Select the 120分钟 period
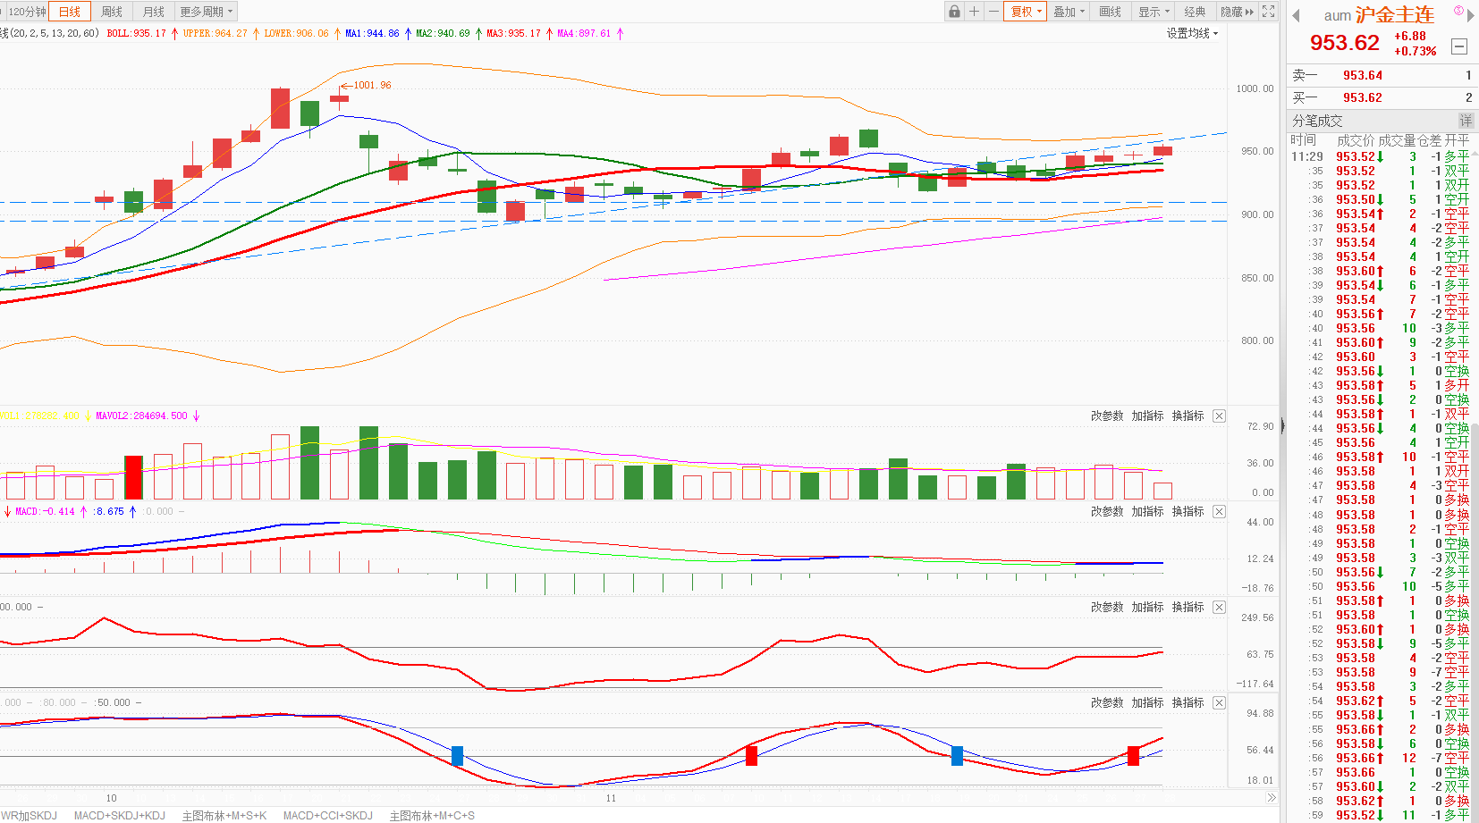1479x823 pixels. [26, 12]
